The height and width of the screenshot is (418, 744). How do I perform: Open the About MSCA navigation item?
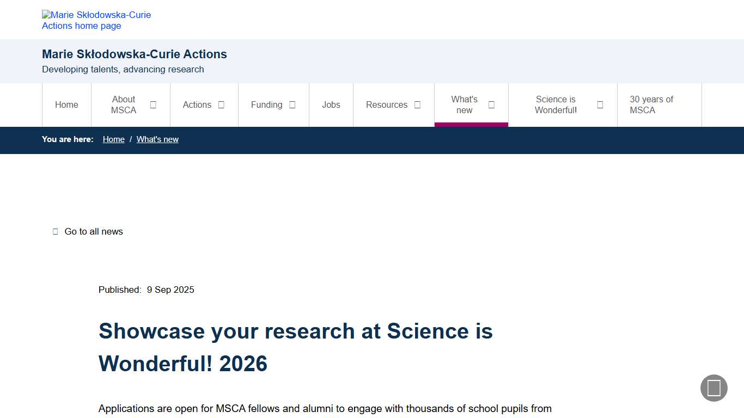(x=123, y=104)
